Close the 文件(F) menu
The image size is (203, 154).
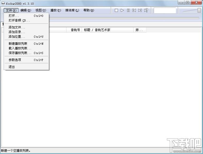[11, 10]
